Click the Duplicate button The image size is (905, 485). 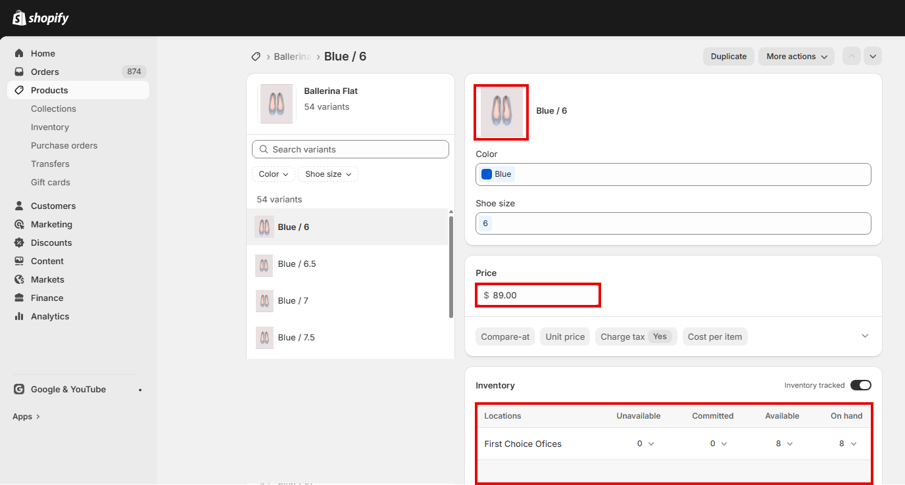tap(728, 57)
